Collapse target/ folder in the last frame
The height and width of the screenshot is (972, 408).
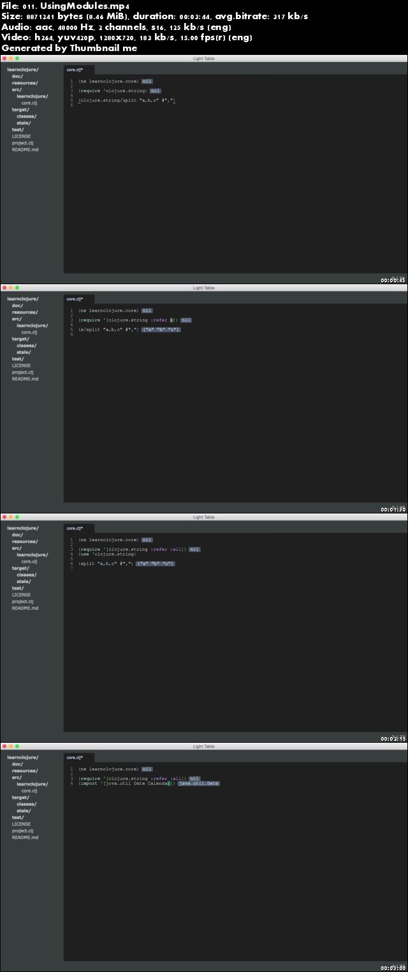pyautogui.click(x=20, y=797)
